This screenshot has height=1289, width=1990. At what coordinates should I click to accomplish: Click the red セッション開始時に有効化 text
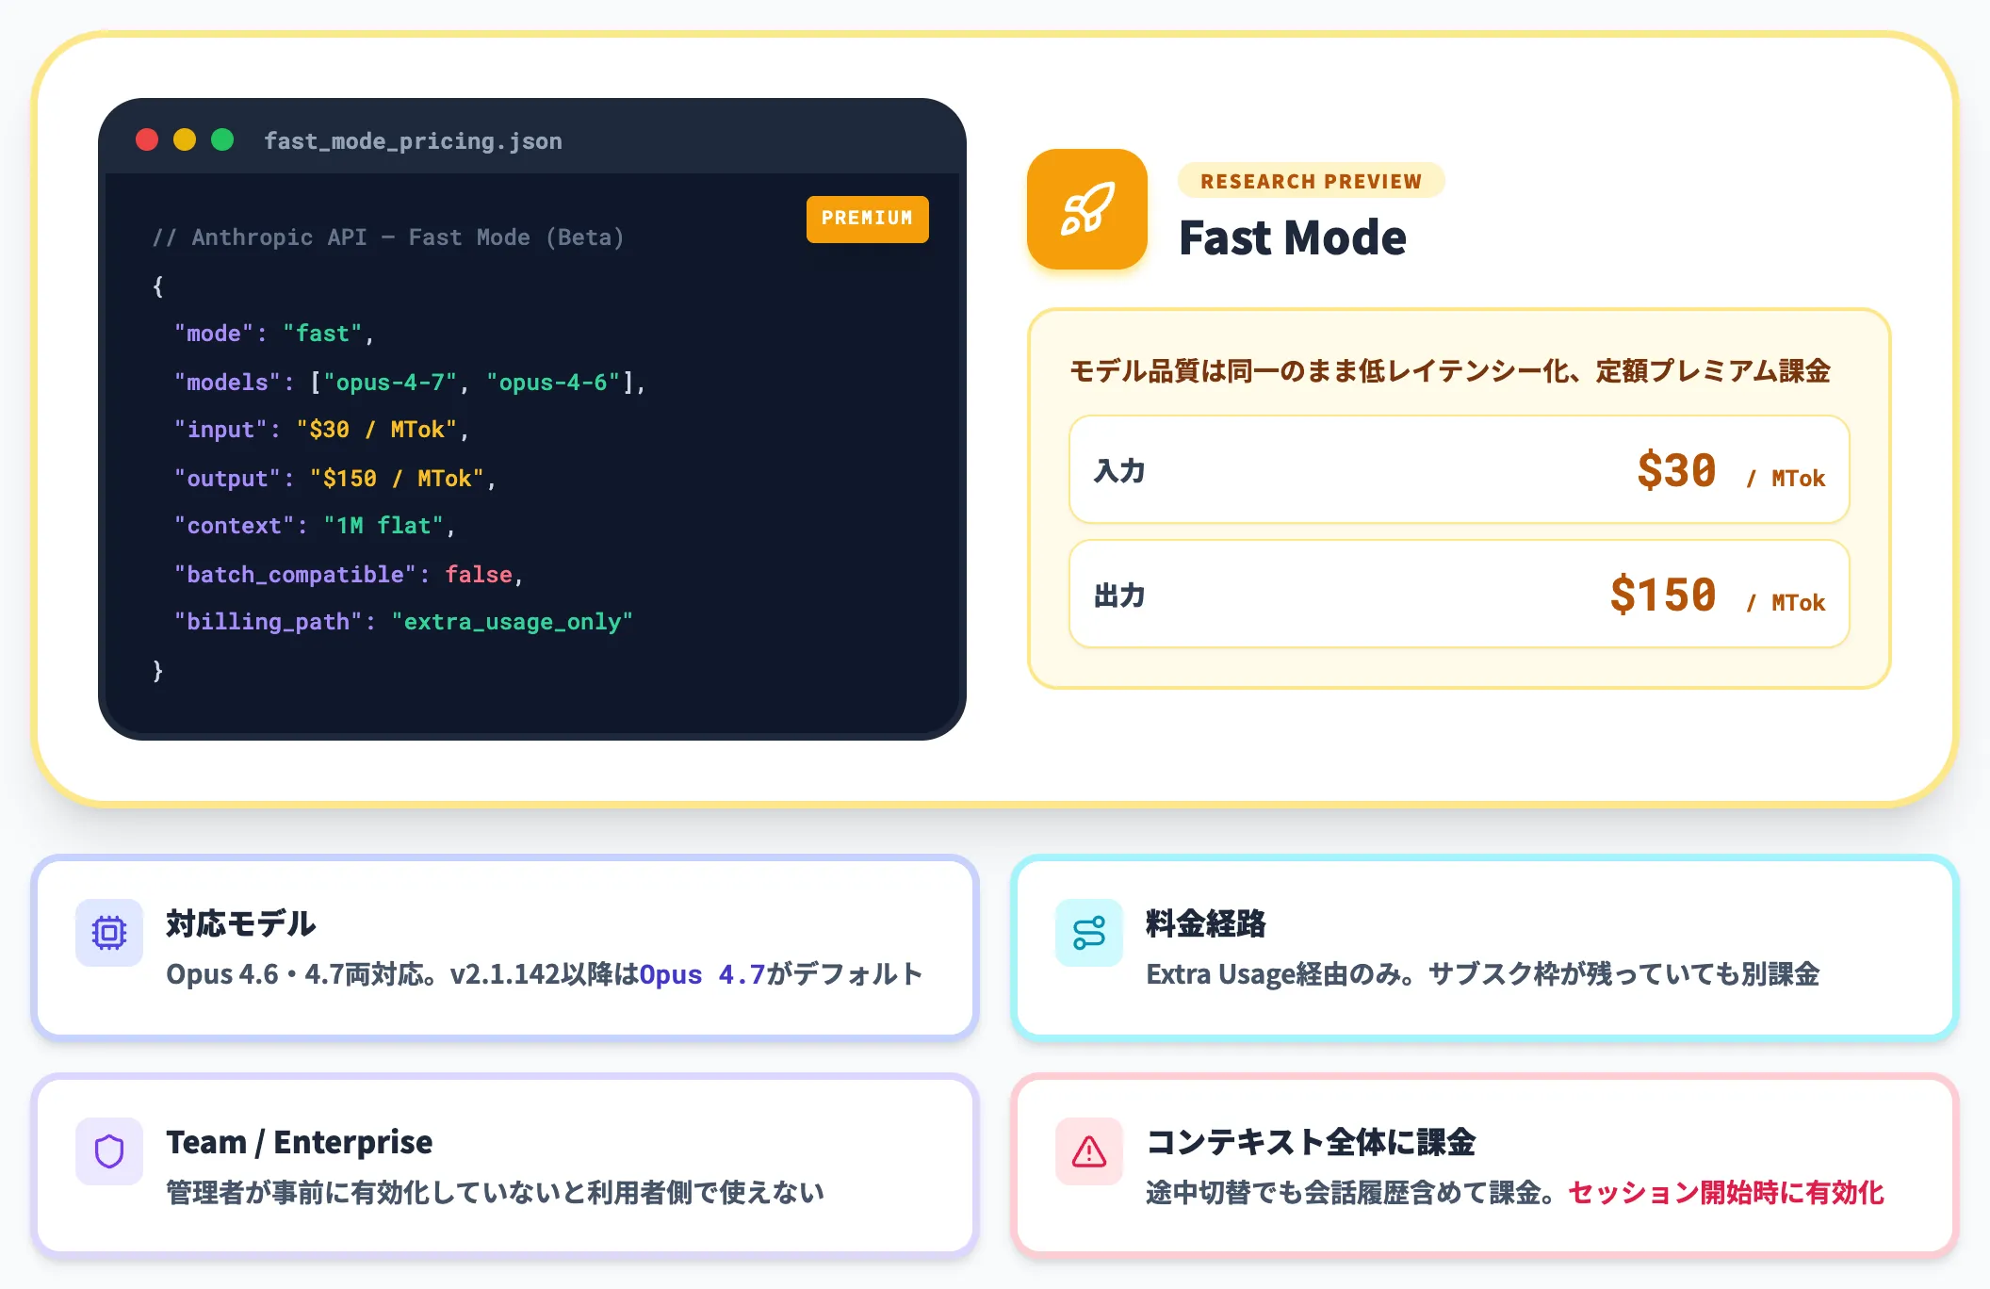click(1726, 1193)
